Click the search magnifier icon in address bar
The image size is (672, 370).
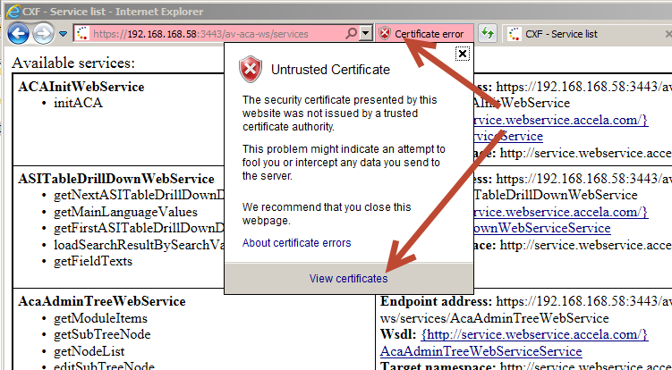point(351,33)
